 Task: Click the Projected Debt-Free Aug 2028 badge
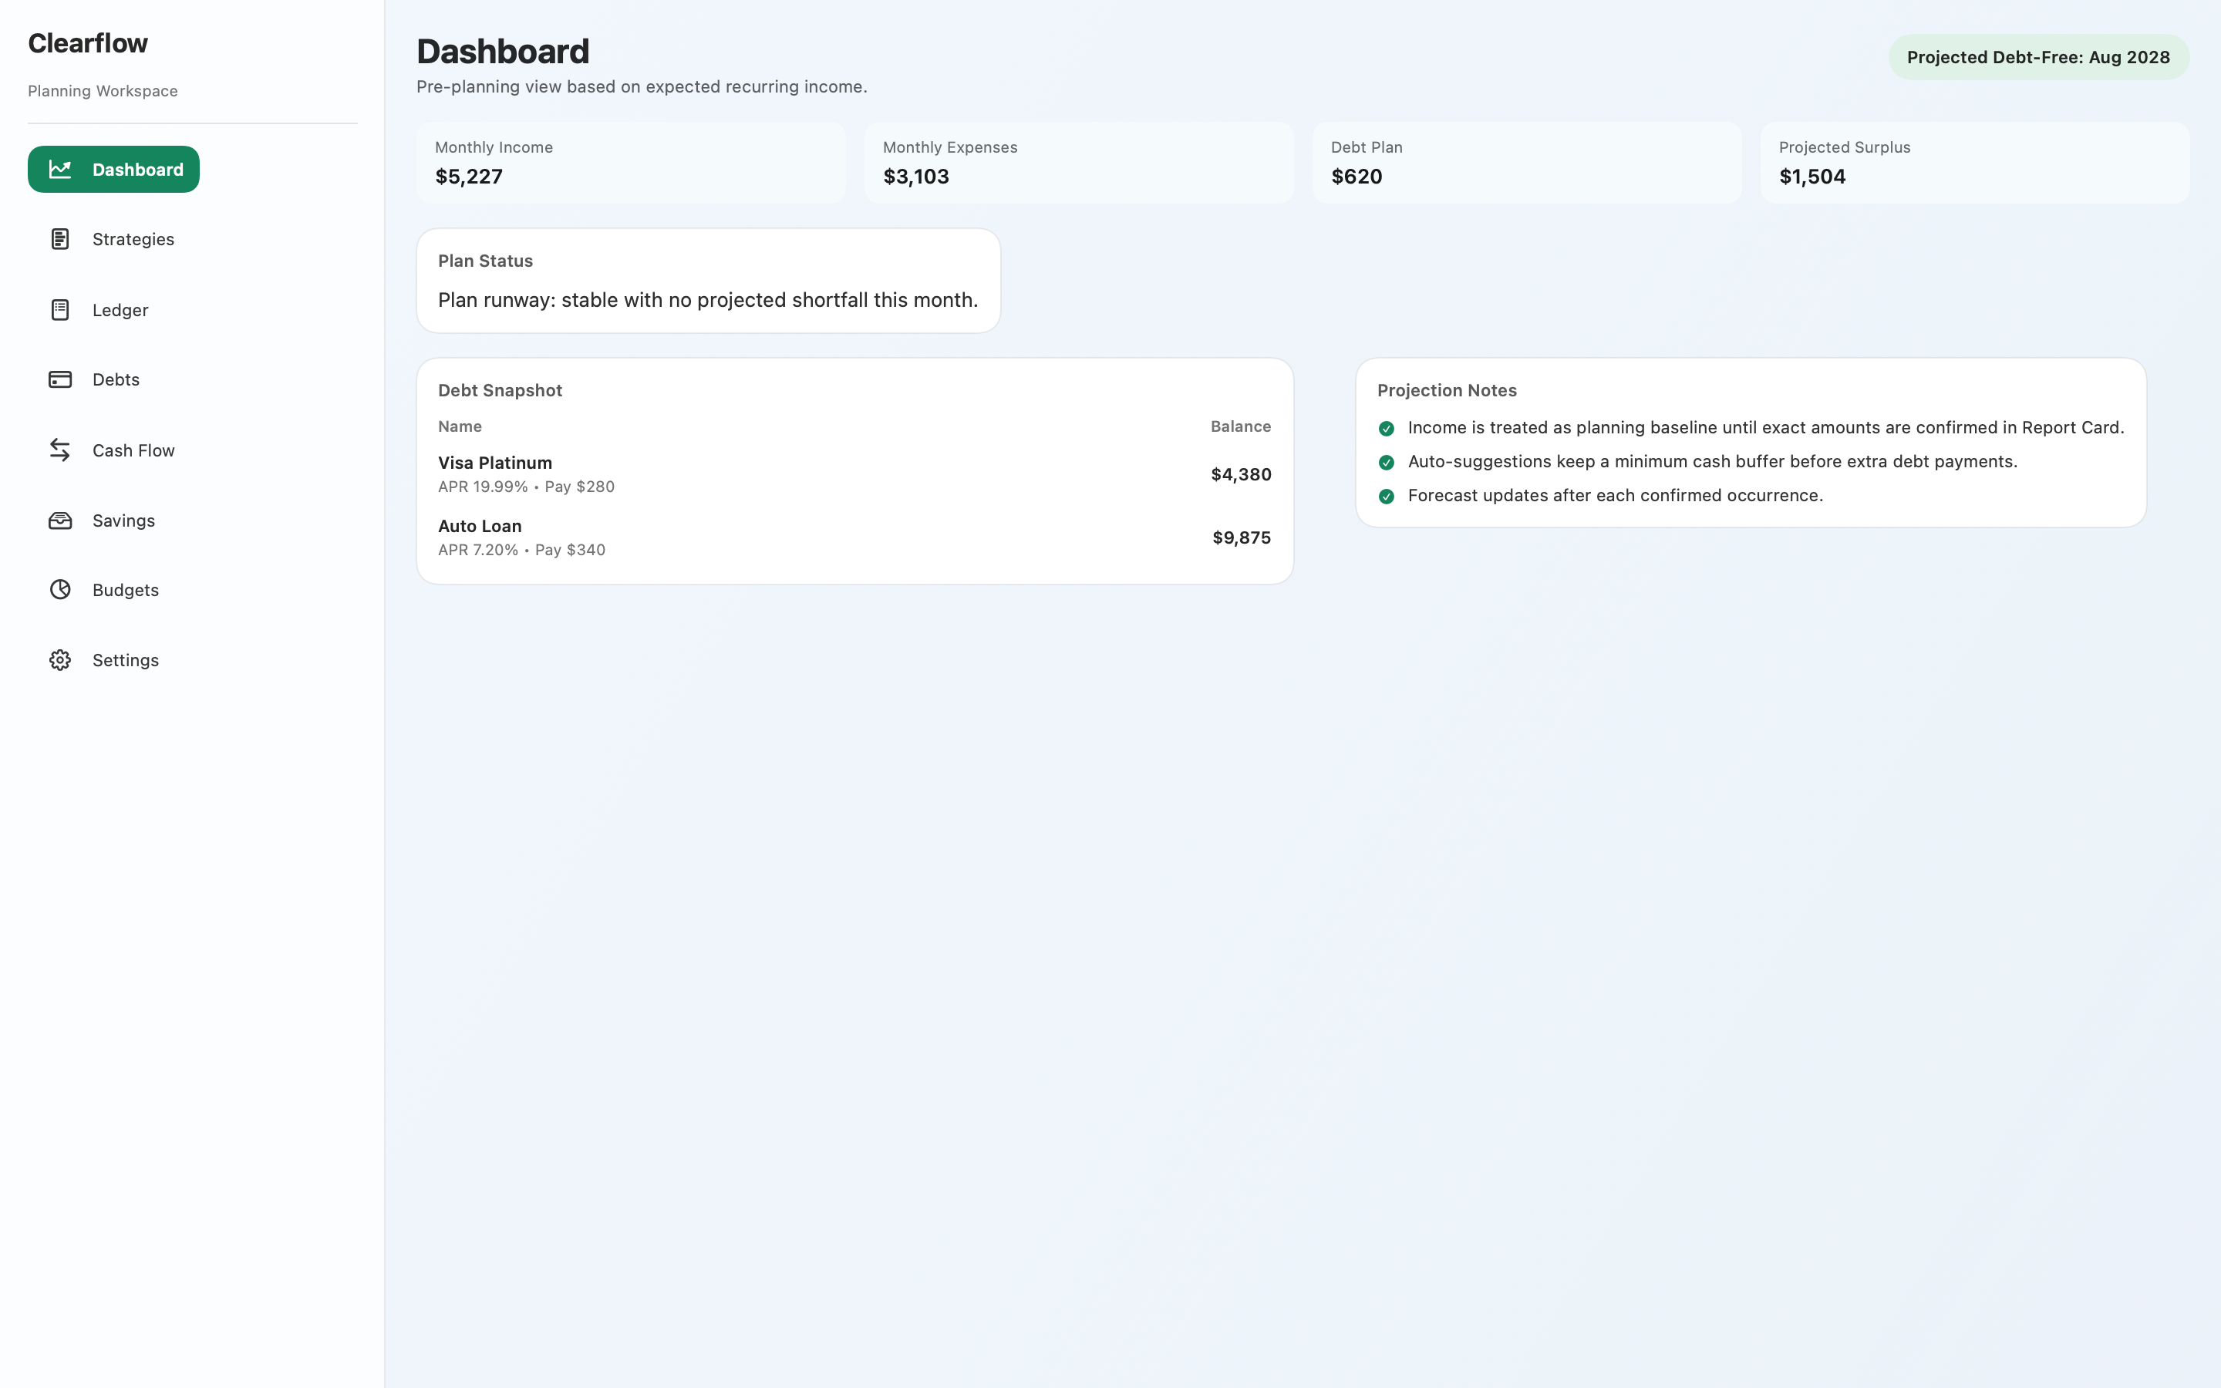(2037, 57)
